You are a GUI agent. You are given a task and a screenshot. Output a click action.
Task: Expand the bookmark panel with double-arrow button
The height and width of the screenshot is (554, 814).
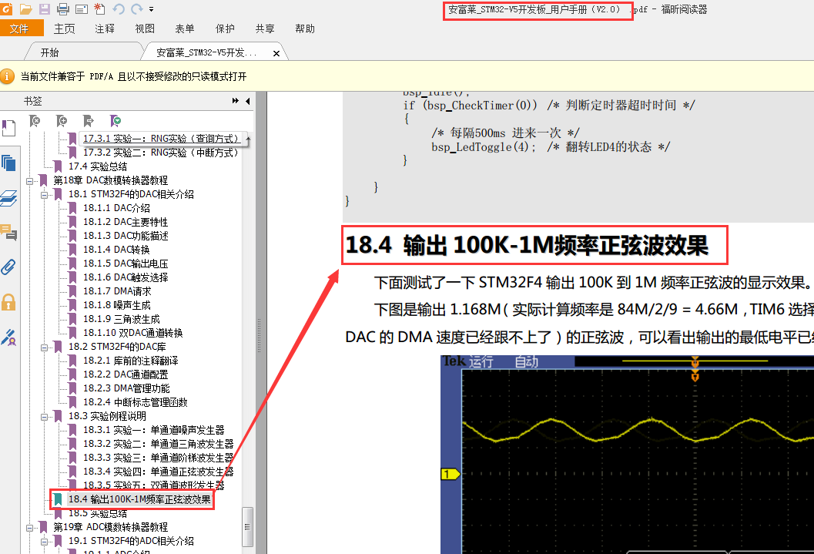(235, 101)
